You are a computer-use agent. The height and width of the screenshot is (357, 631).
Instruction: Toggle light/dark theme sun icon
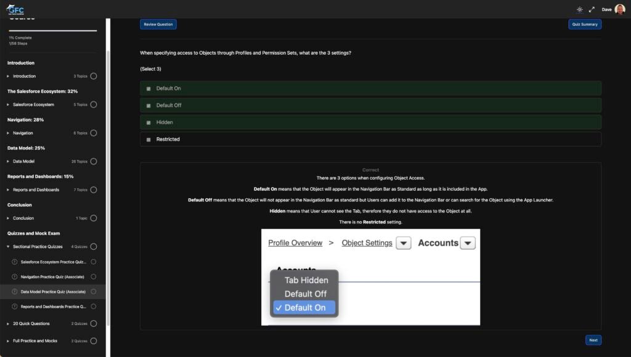coord(579,10)
